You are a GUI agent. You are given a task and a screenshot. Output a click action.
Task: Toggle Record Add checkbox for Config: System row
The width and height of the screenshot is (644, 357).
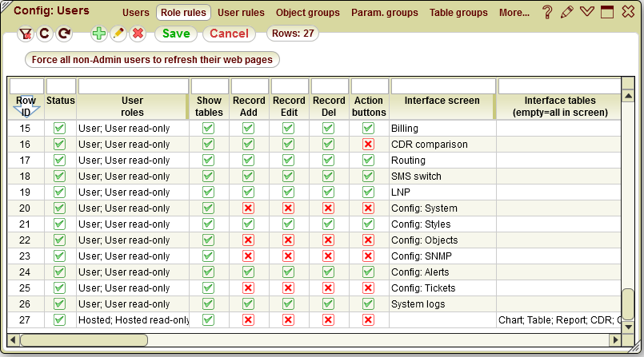click(248, 208)
